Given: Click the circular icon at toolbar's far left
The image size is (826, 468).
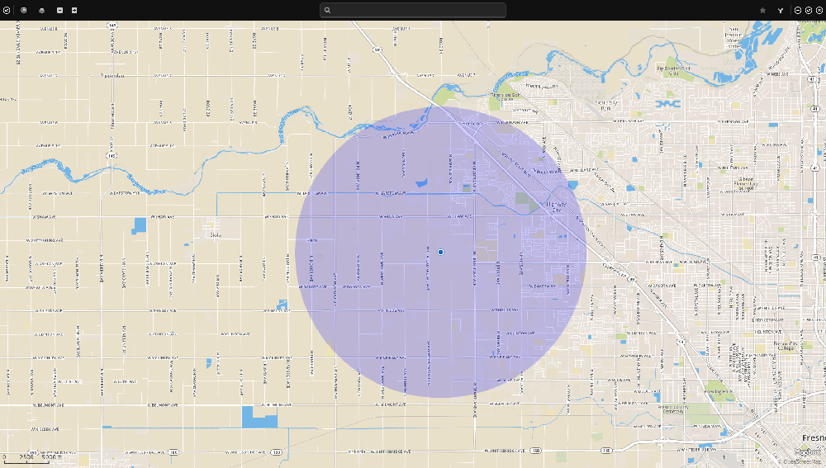Looking at the screenshot, I should coord(7,10).
